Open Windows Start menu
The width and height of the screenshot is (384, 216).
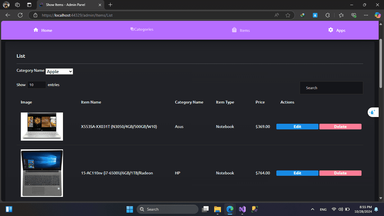(130, 209)
